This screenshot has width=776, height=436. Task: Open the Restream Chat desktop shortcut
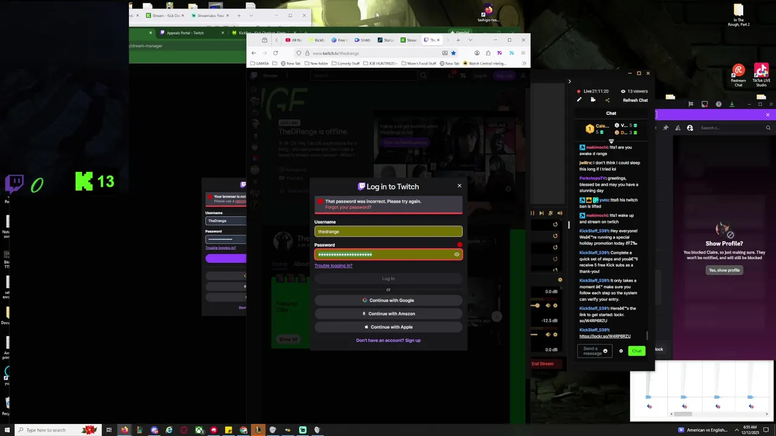(738, 76)
